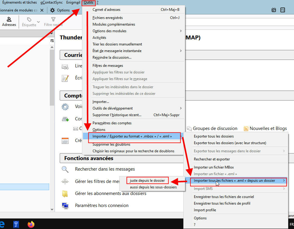Choose Importer un fichier MBox

point(236,167)
